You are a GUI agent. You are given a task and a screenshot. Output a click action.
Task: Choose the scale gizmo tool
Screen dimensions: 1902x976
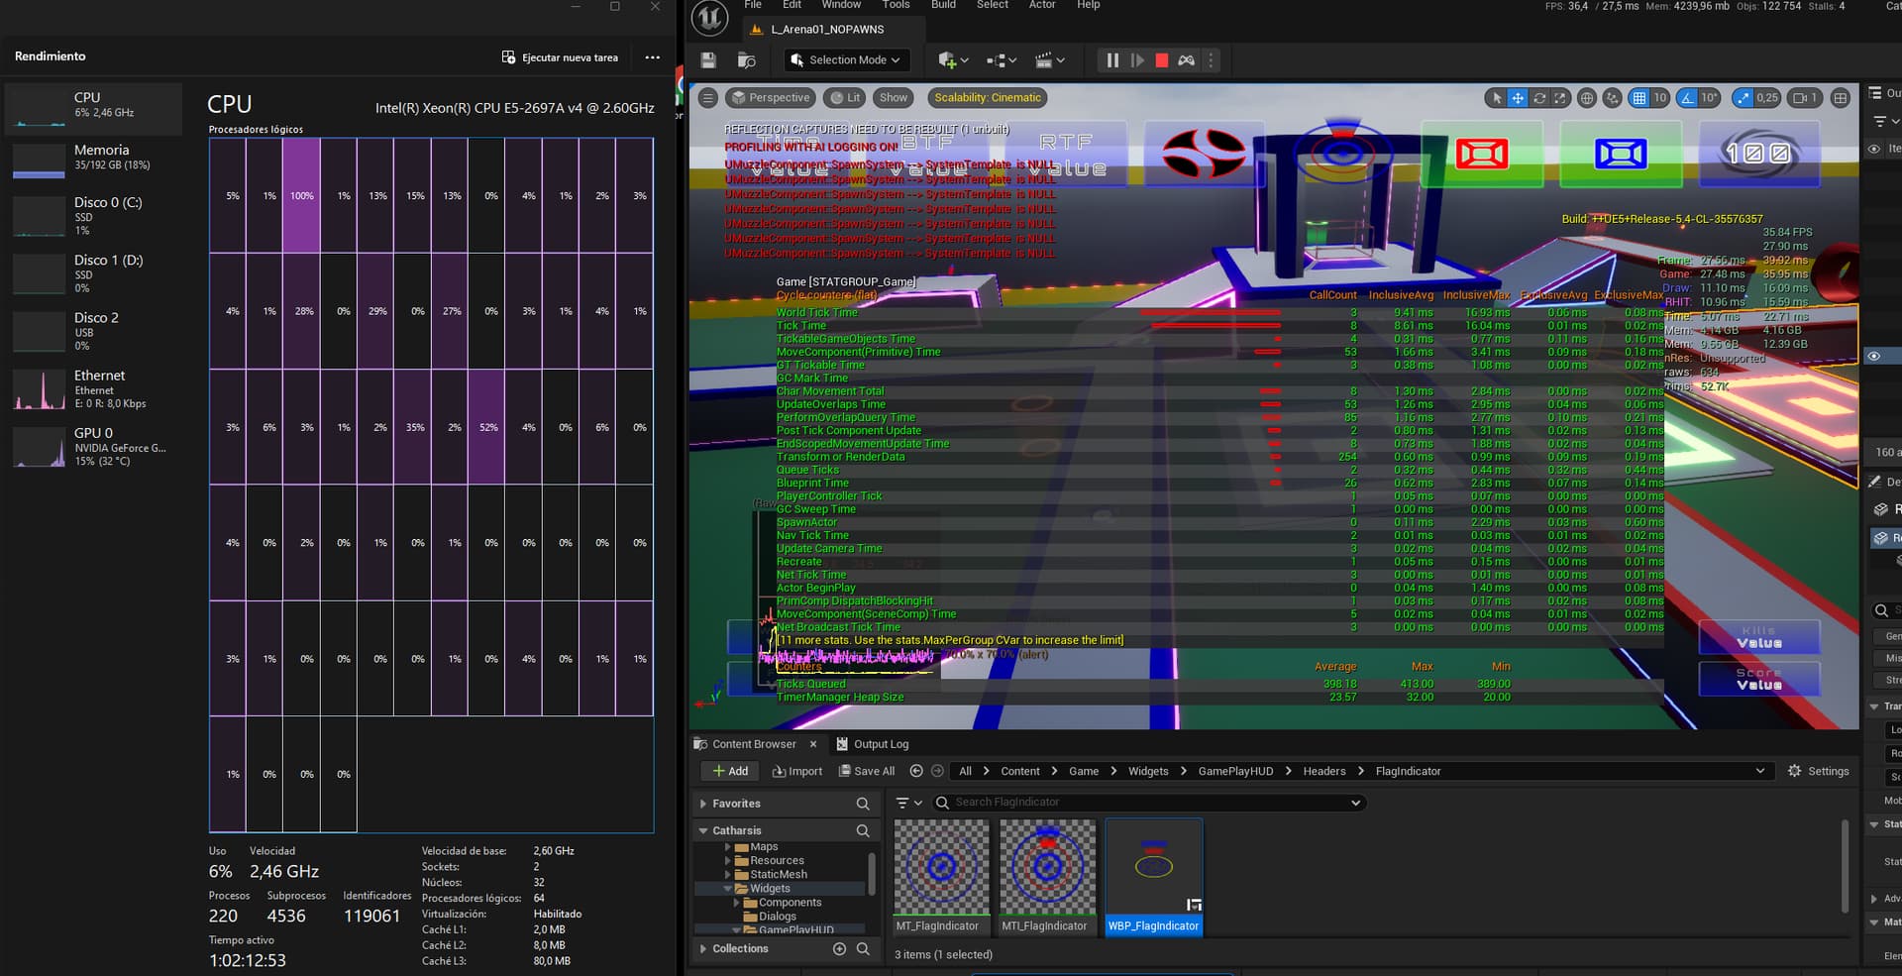(1560, 98)
